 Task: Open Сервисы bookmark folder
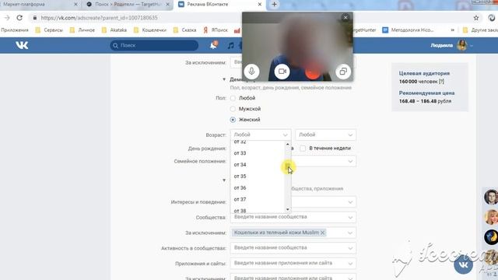(49, 30)
